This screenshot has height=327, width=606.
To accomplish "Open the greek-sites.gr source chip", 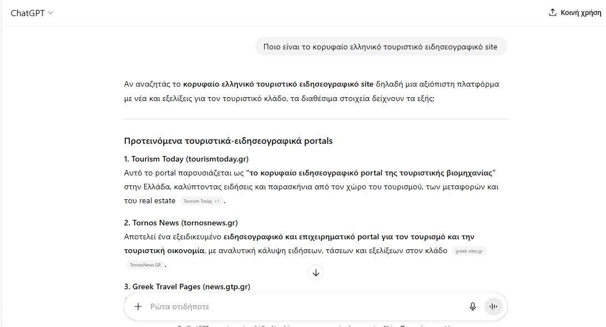I will coord(469,251).
